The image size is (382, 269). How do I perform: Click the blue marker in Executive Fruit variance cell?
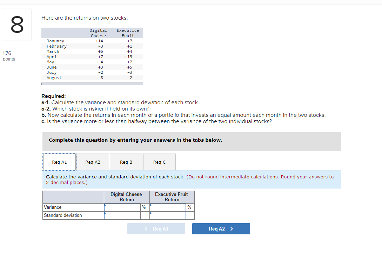click(x=151, y=205)
